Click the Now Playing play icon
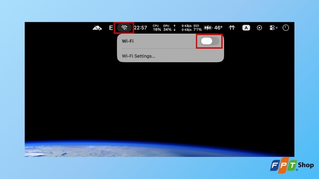Screen dimensions: 319x179 [259, 28]
